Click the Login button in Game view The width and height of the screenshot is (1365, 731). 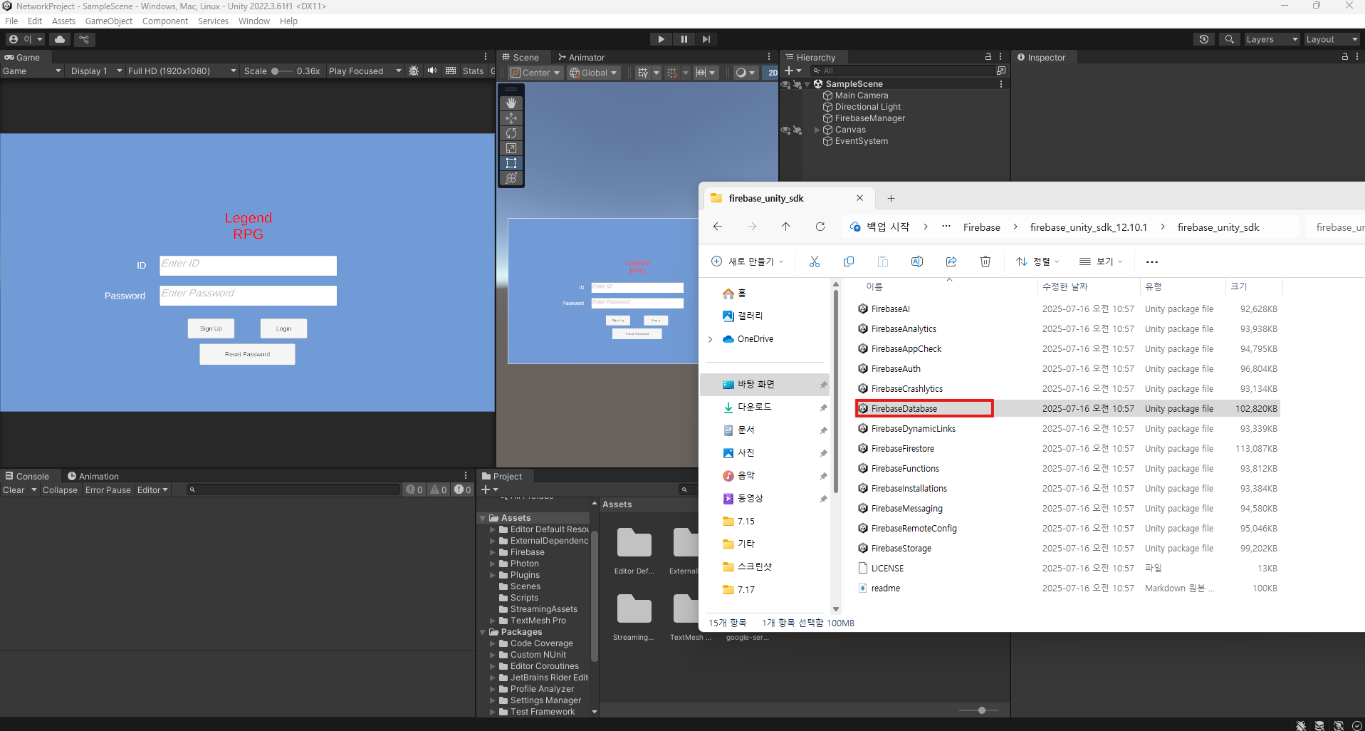click(x=283, y=328)
